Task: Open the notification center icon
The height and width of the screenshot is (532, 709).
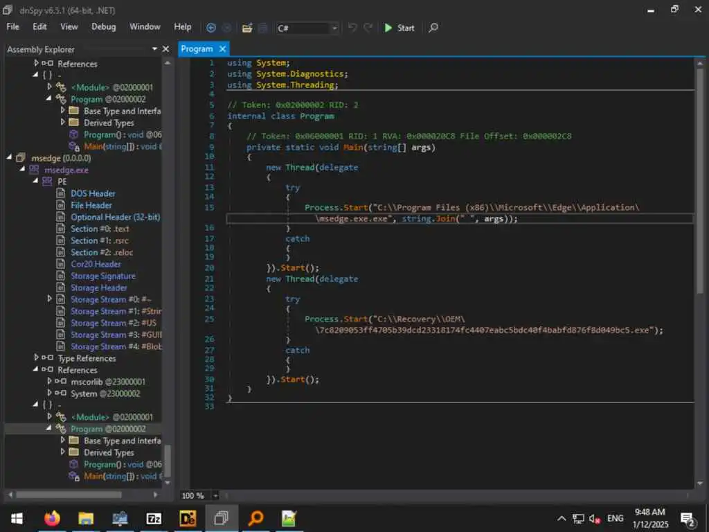Action: point(688,519)
